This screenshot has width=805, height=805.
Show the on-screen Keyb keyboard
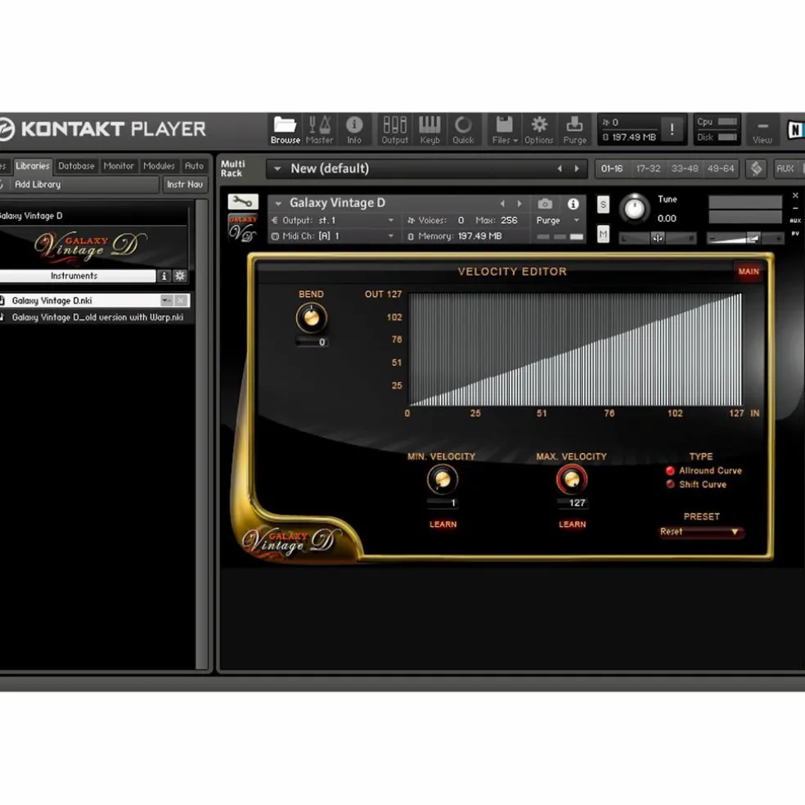429,129
